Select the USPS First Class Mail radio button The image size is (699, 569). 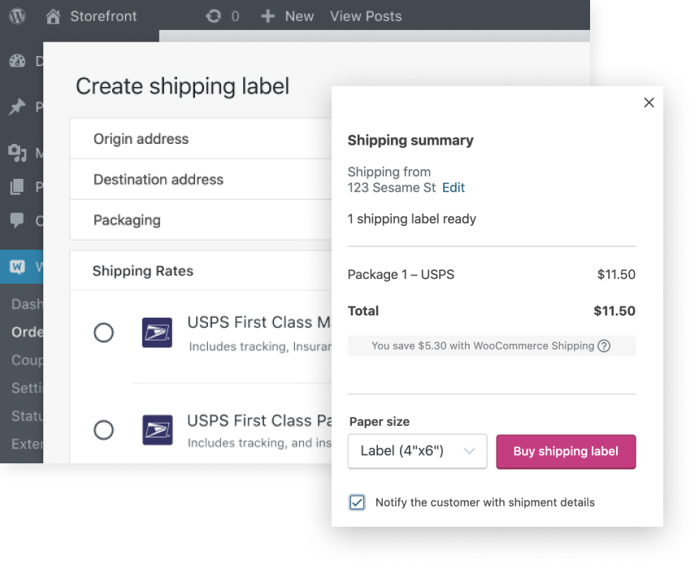pos(103,332)
